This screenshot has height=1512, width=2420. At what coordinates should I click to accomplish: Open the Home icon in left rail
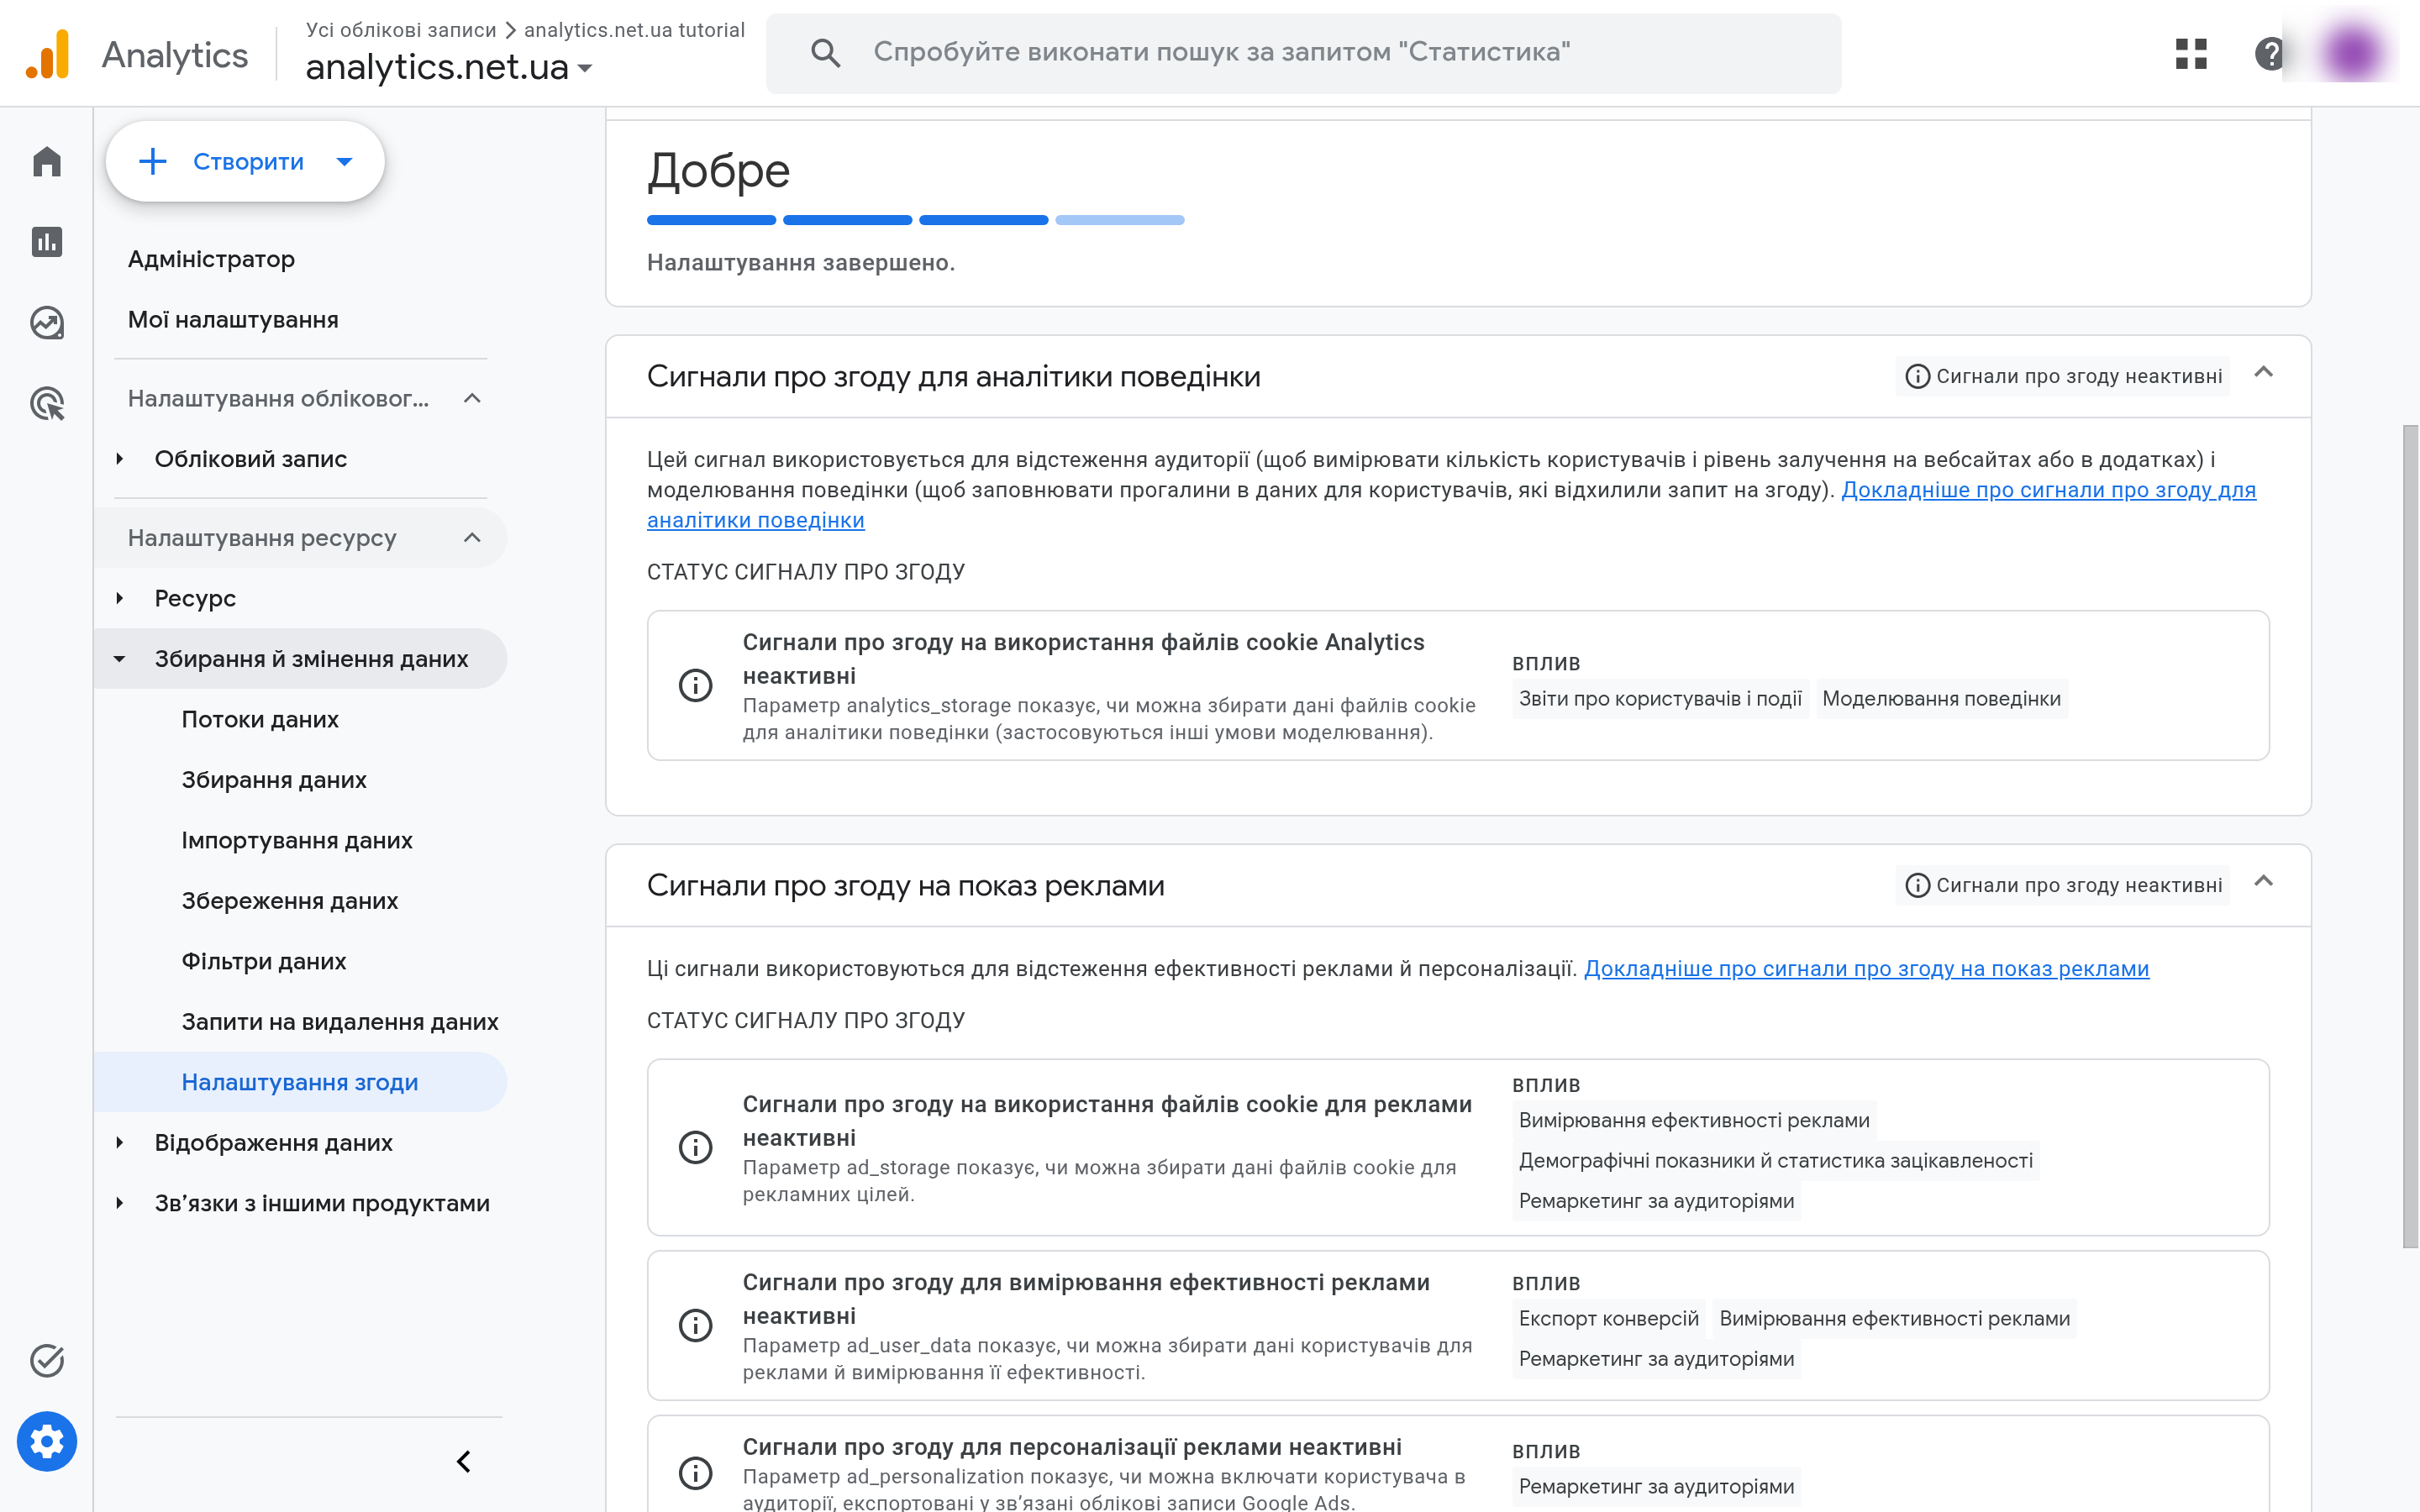[x=47, y=161]
